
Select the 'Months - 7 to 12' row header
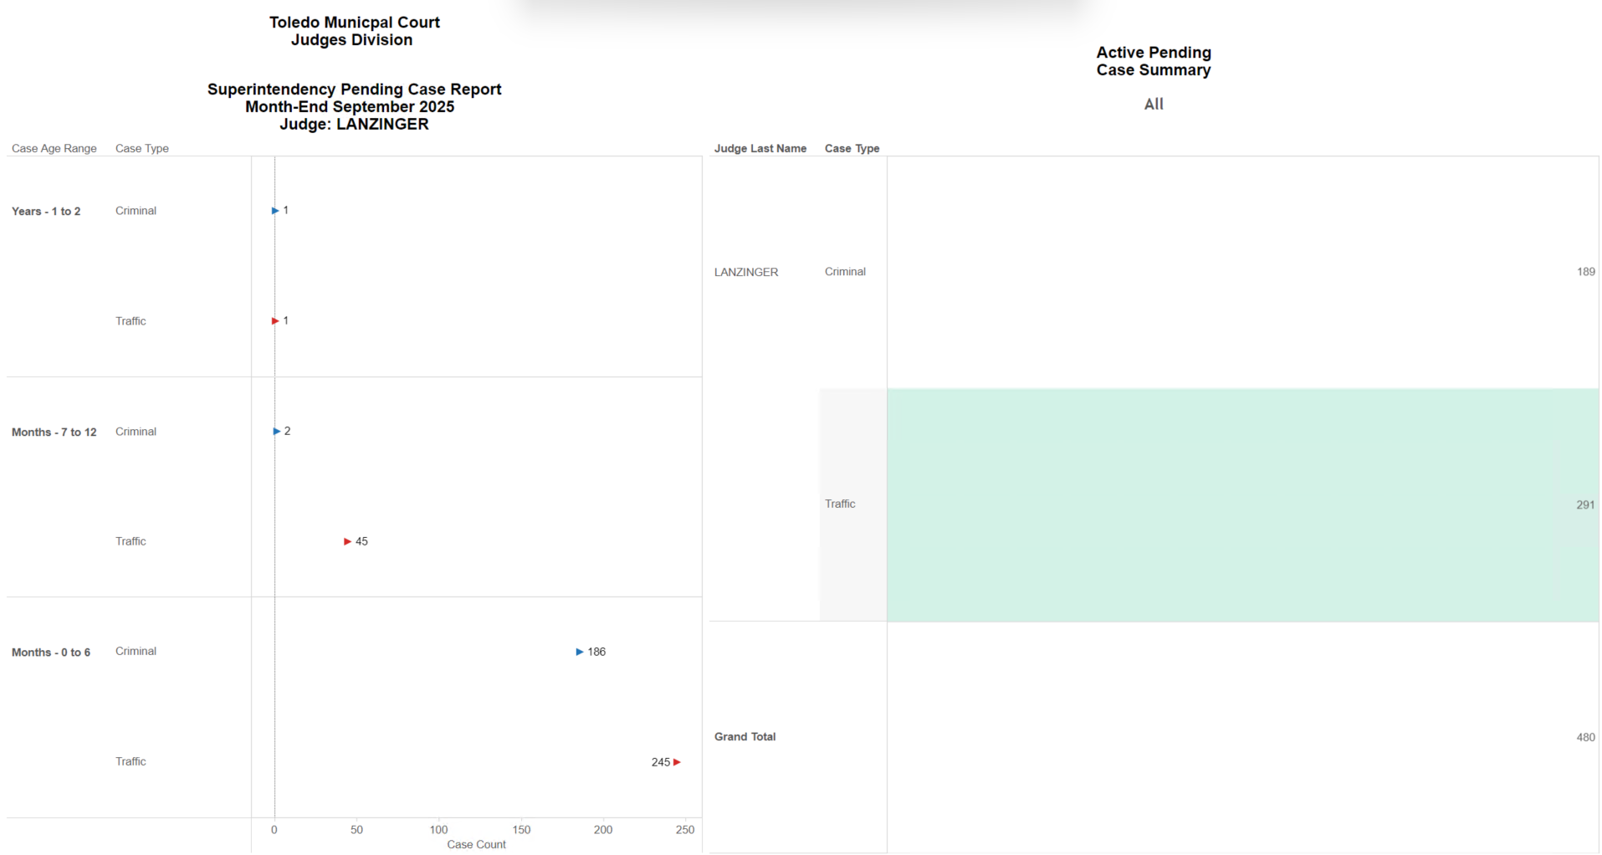point(54,433)
